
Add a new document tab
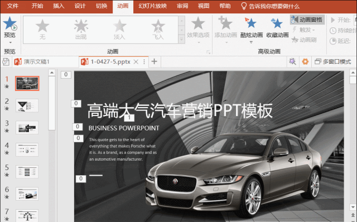click(x=155, y=61)
